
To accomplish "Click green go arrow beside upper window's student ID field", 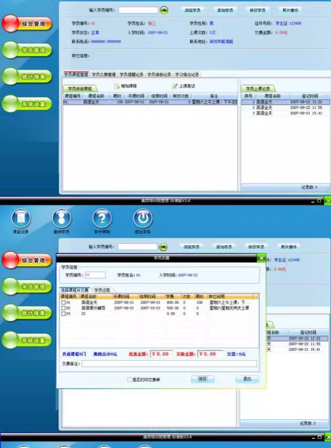I will [x=164, y=10].
